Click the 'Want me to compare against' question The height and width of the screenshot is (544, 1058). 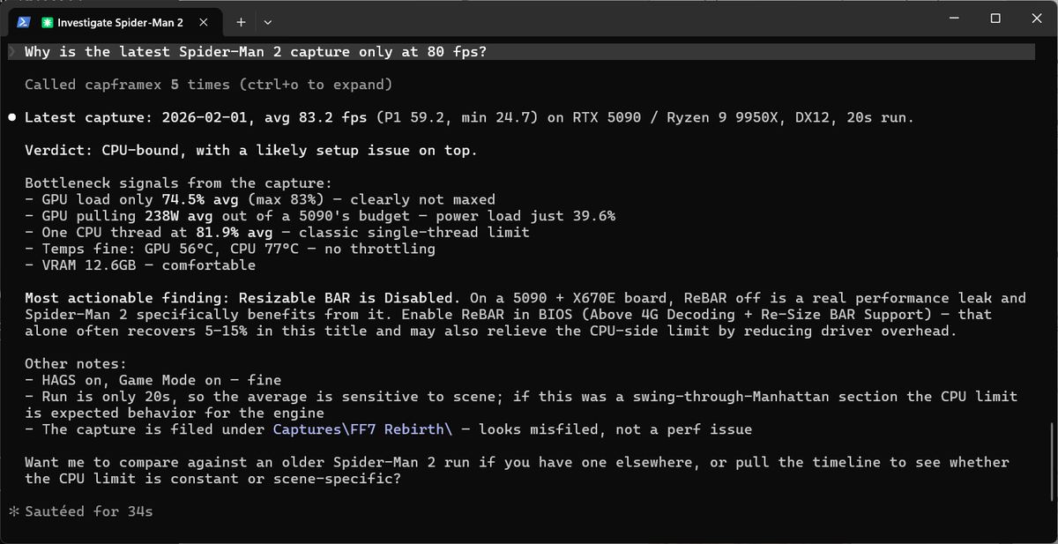517,470
